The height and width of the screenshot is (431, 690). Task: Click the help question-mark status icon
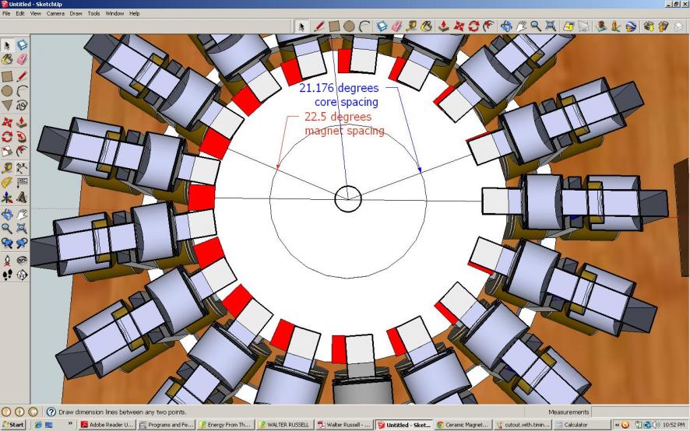point(51,412)
